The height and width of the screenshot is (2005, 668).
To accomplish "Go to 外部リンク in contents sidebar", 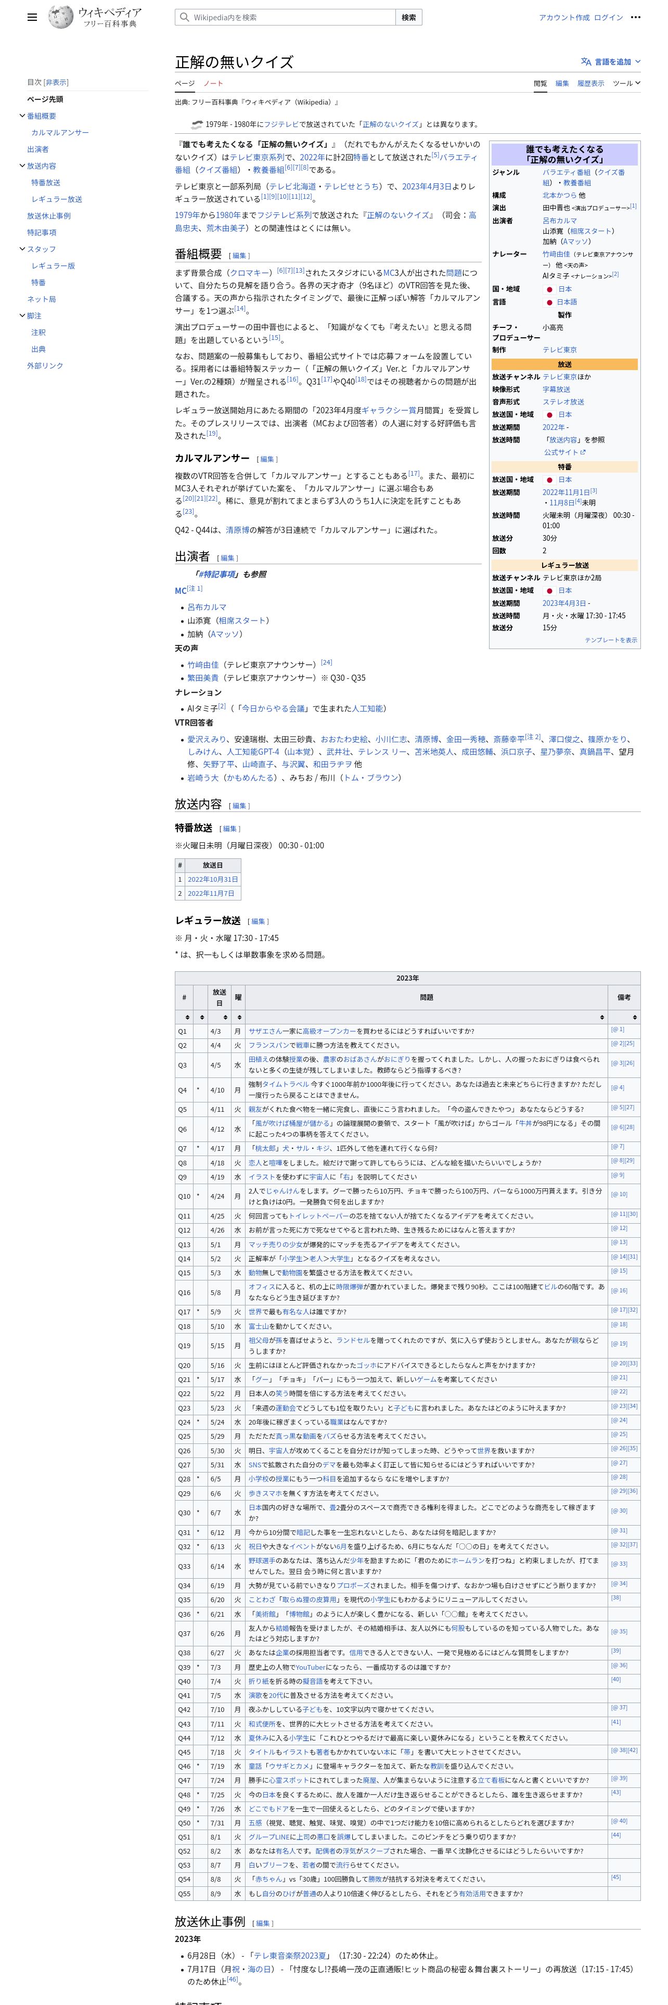I will (x=45, y=366).
